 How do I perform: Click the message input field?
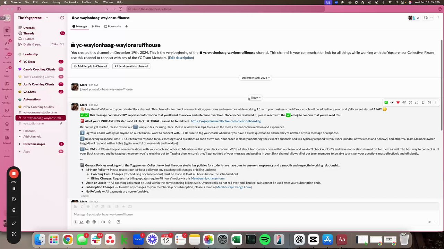pyautogui.click(x=255, y=214)
